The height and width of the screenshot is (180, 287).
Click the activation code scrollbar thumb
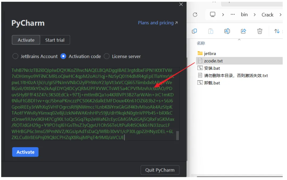(x=177, y=136)
